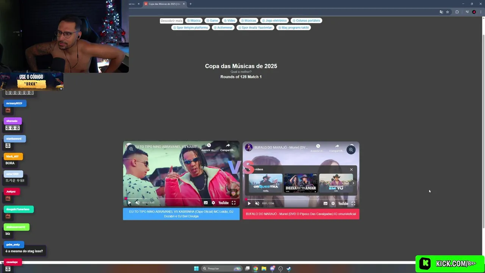Click the Video tag link
The width and height of the screenshot is (485, 273).
229,20
